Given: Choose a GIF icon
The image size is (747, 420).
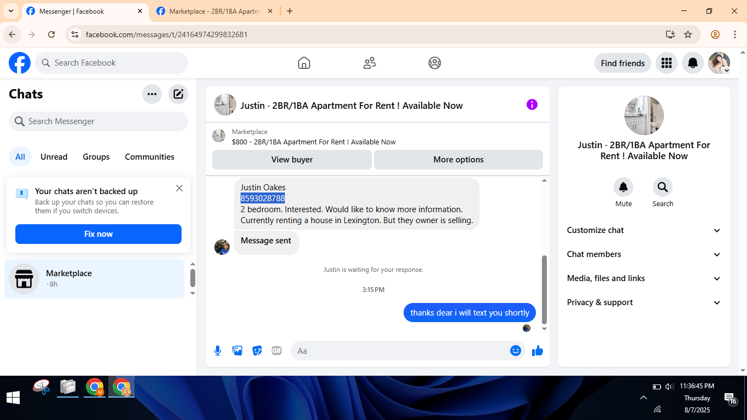Looking at the screenshot, I should tap(277, 351).
